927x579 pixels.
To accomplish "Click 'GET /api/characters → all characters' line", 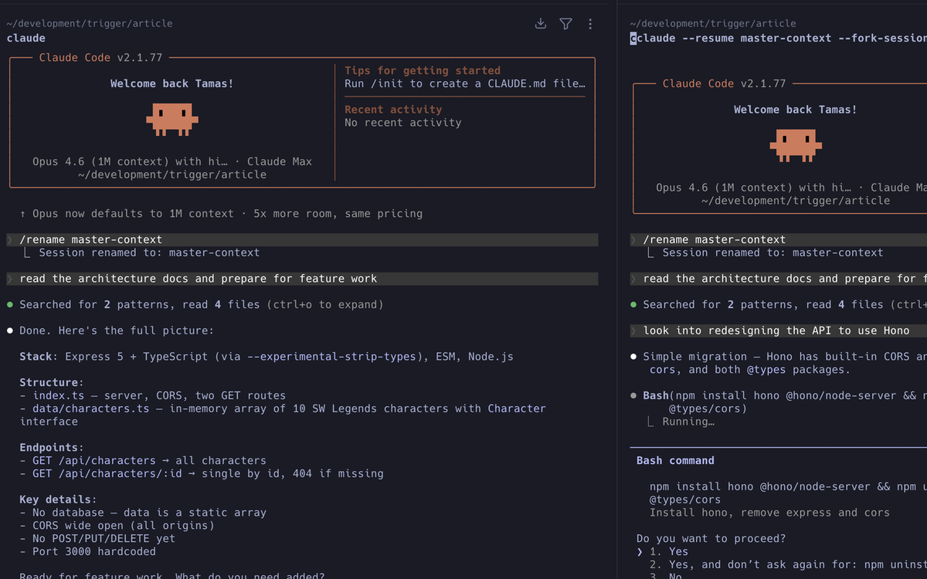I will [x=143, y=461].
